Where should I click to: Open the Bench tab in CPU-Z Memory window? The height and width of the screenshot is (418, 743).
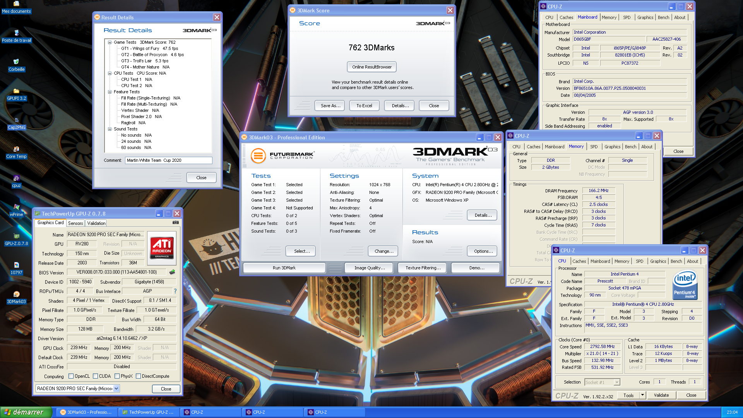click(630, 147)
